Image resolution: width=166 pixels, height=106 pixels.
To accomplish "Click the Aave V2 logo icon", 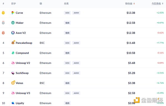I will pos(13,33).
